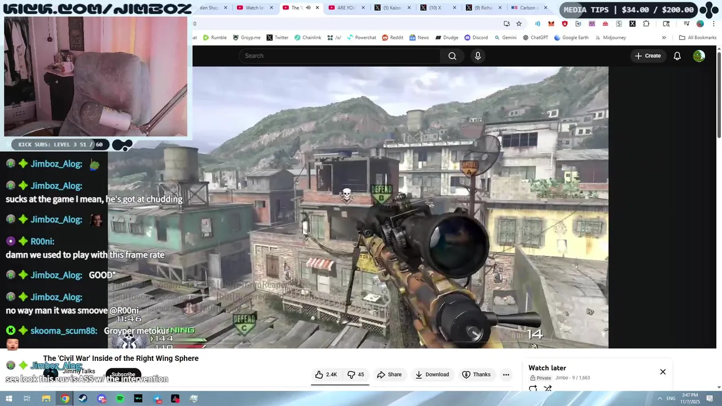Expand hidden bookmarks with the double chevron
The image size is (722, 406).
click(664, 38)
